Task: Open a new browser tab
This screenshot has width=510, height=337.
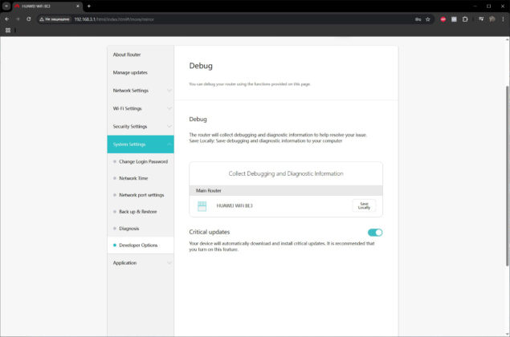Action: pos(89,6)
